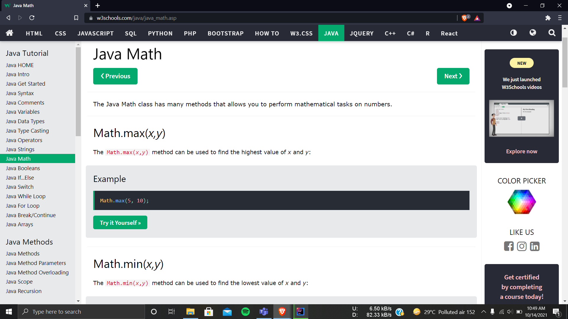Open the browser hamburger menu
568x319 pixels.
tap(560, 18)
